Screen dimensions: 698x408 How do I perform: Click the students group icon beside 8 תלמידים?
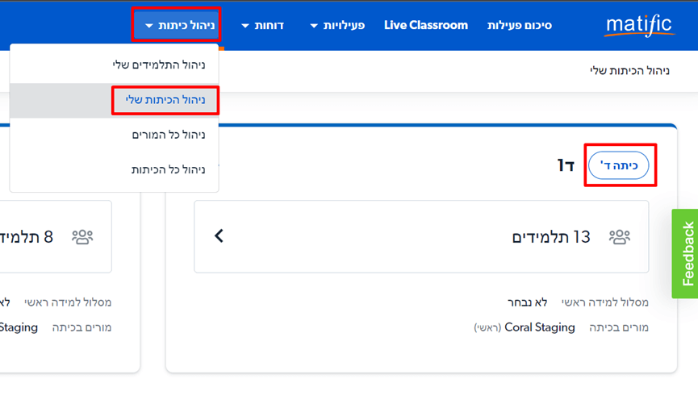[x=82, y=237]
